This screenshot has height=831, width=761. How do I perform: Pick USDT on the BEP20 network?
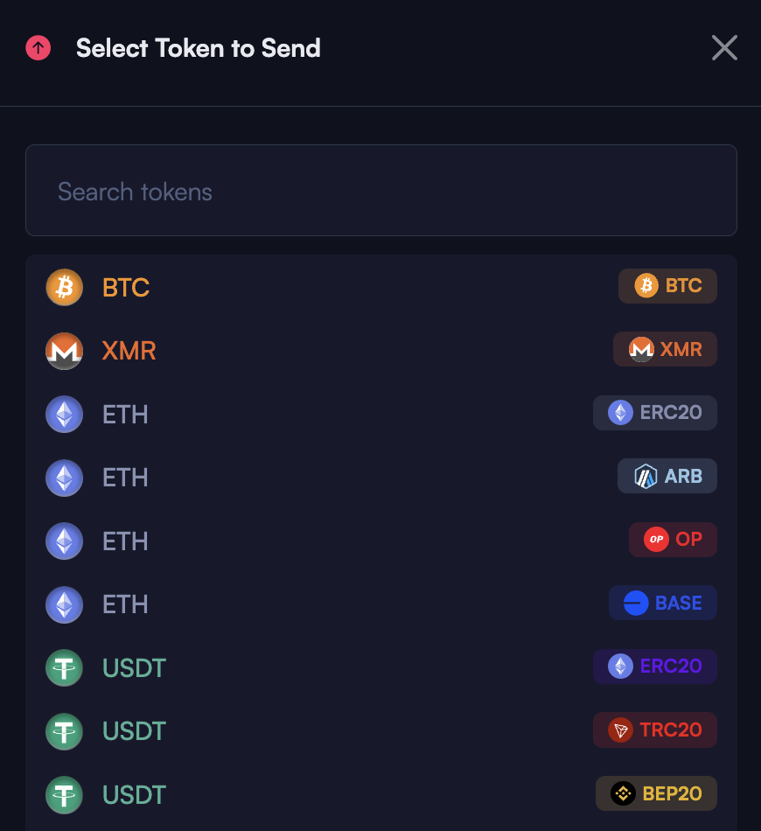[134, 794]
